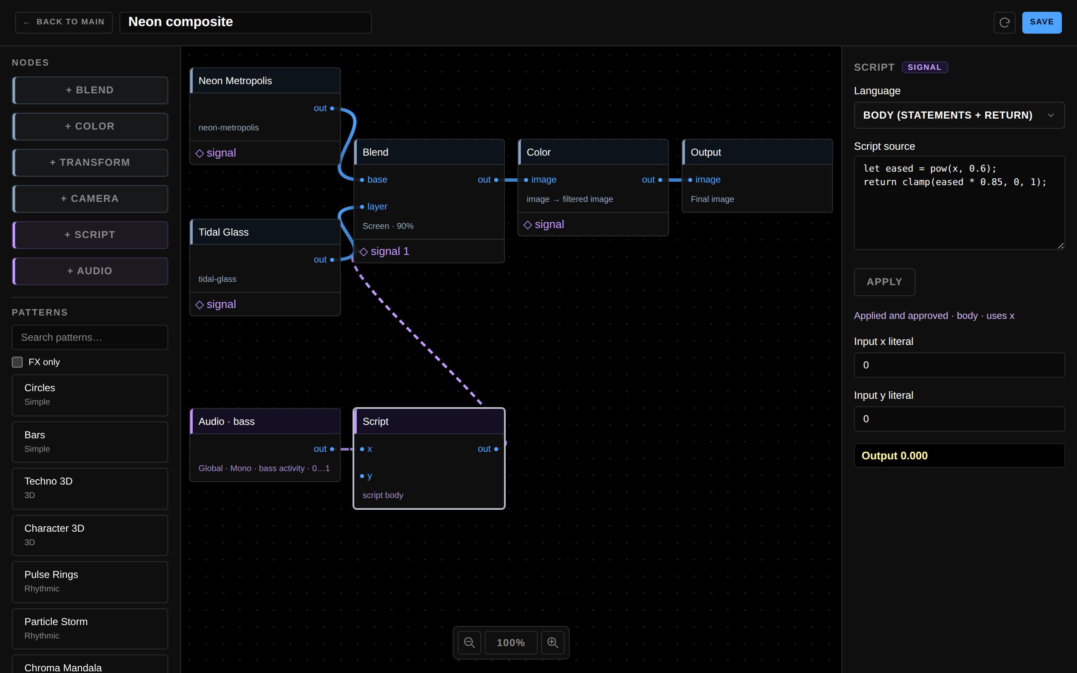
Task: Click the Script source text area
Action: (x=959, y=202)
